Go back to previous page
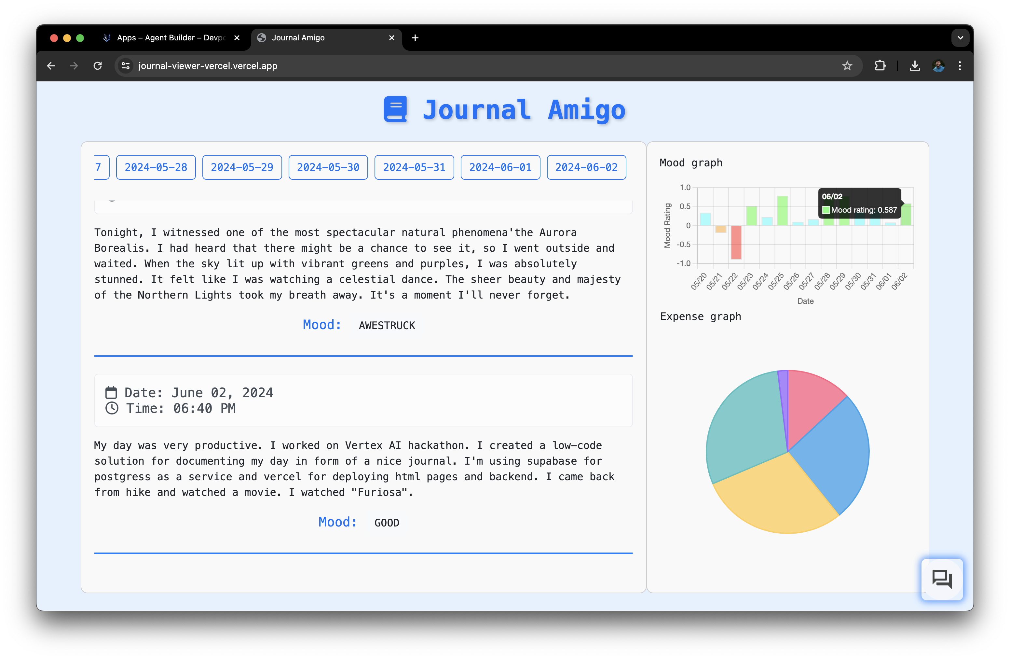Image resolution: width=1010 pixels, height=659 pixels. pos(51,66)
